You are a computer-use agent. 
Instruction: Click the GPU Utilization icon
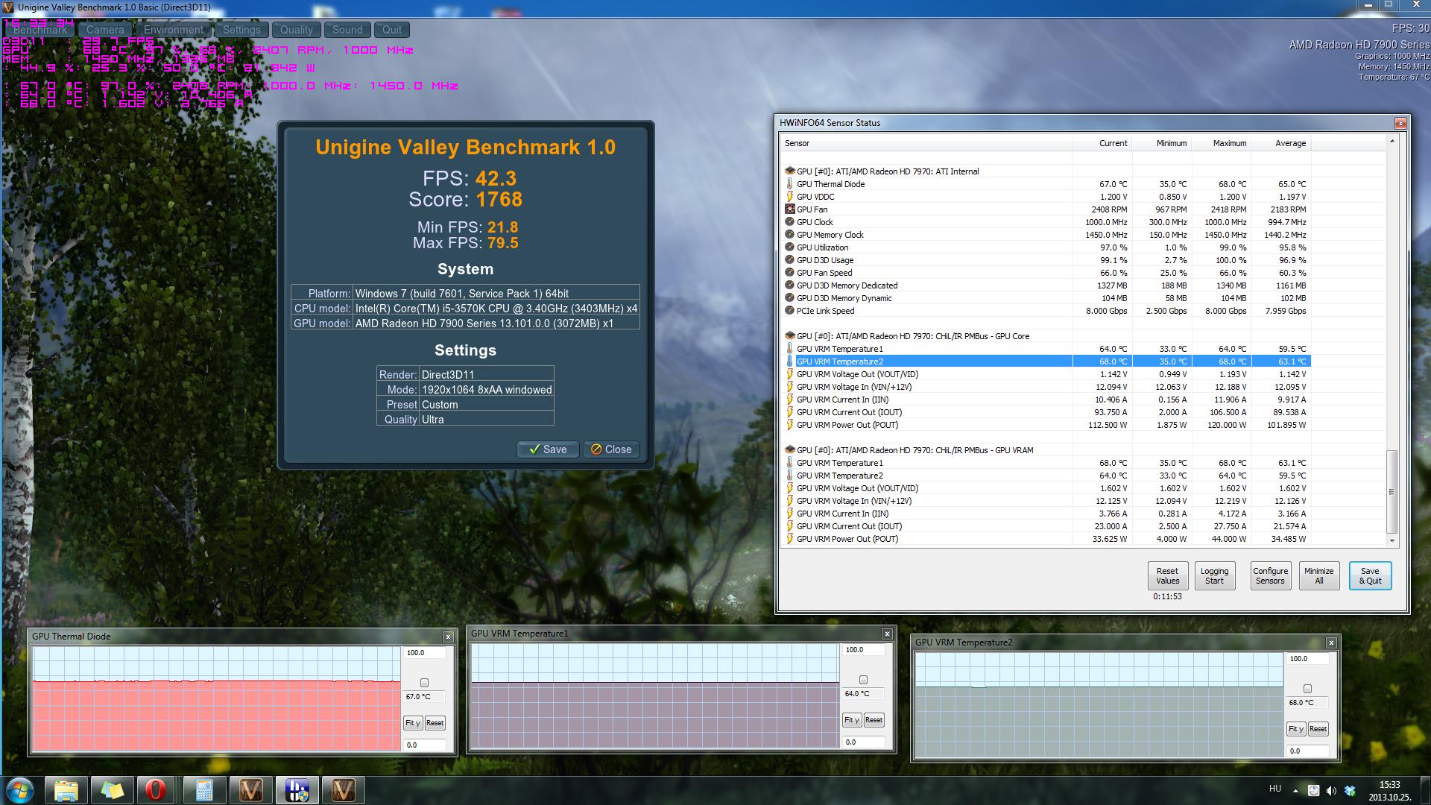coord(789,247)
